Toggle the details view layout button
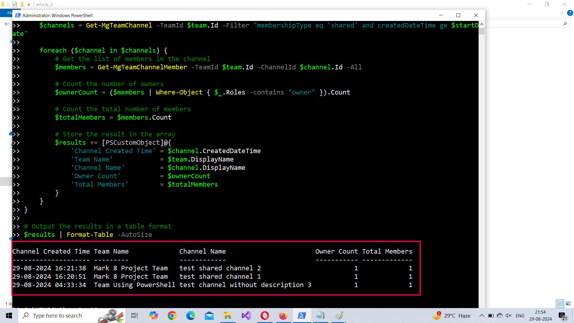 click(x=560, y=304)
